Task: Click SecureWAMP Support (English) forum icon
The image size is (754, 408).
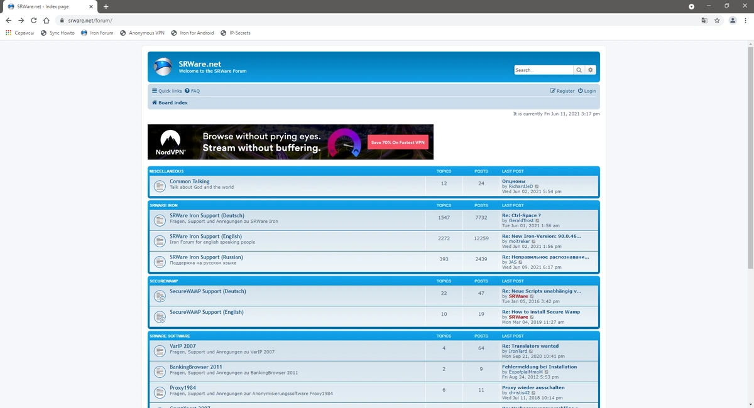Action: 160,317
